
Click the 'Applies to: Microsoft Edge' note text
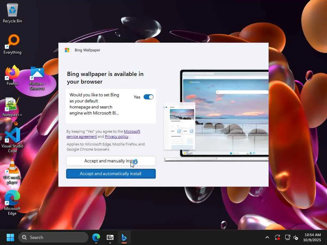click(x=105, y=147)
